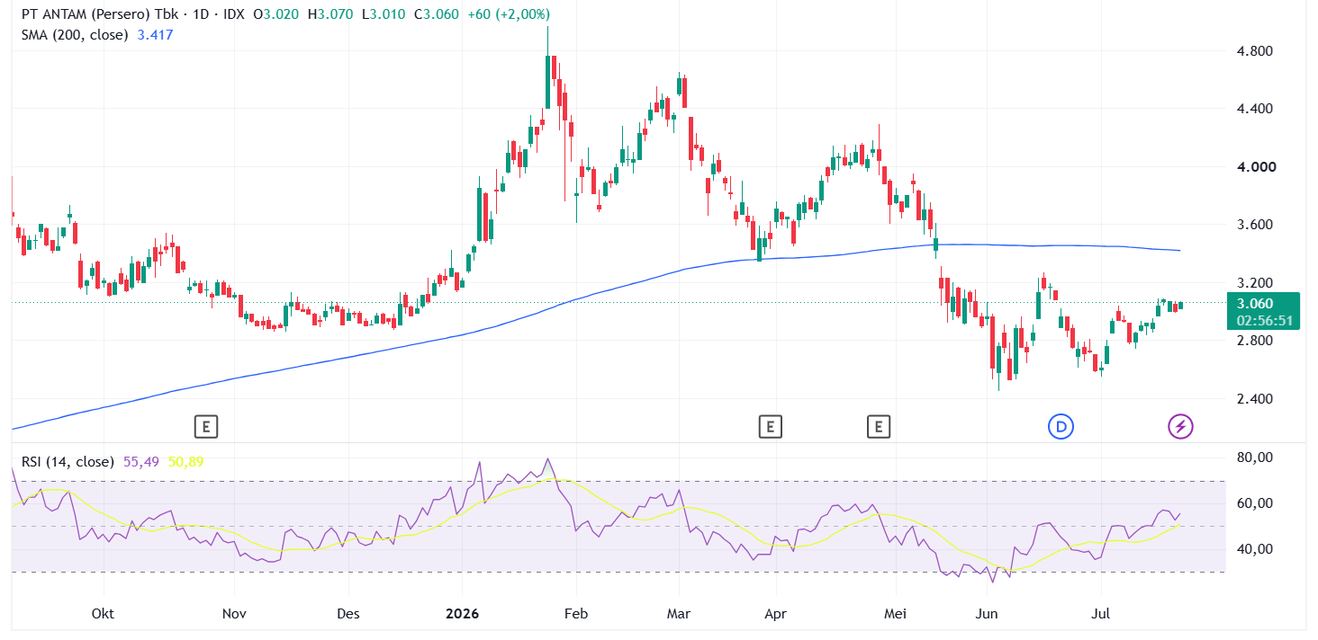
Task: Click the blue dividend D marker
Action: pyautogui.click(x=1061, y=426)
